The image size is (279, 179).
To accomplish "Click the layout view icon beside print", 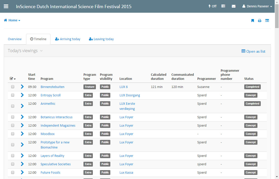I will click(x=267, y=21).
